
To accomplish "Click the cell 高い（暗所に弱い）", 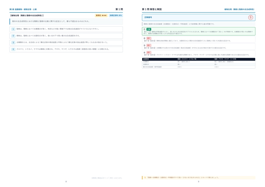I will 183,62.
